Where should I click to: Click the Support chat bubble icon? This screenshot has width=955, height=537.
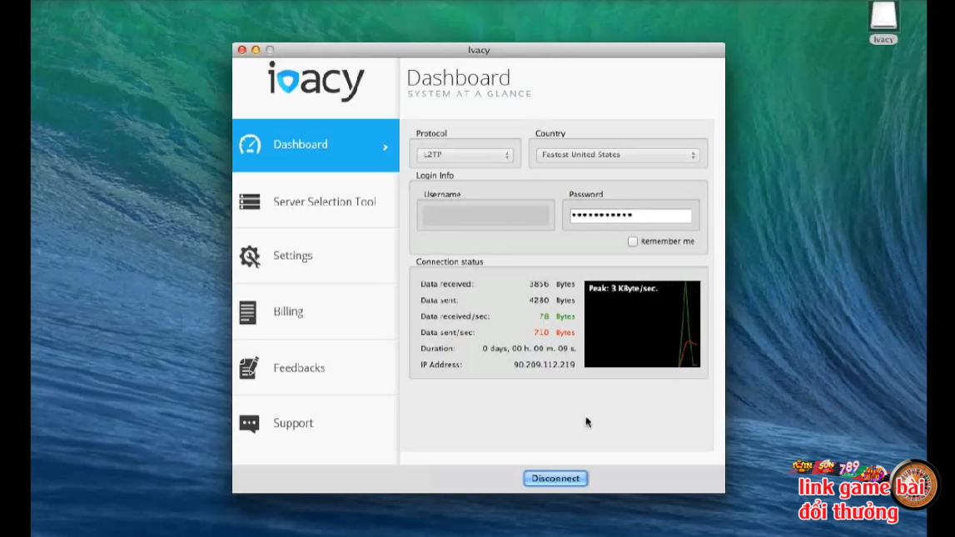pos(249,424)
